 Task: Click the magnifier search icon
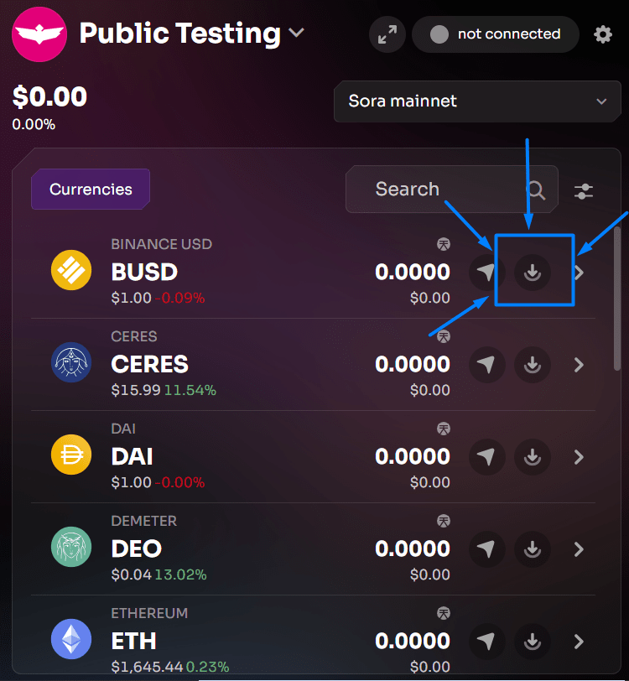pyautogui.click(x=535, y=190)
